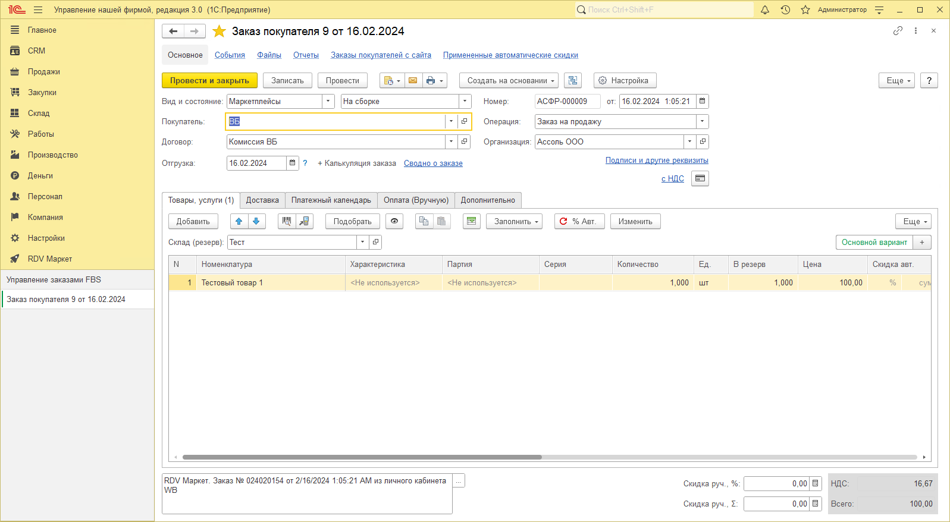This screenshot has height=522, width=950.
Task: Open the Платежный календарь tab
Action: point(331,200)
